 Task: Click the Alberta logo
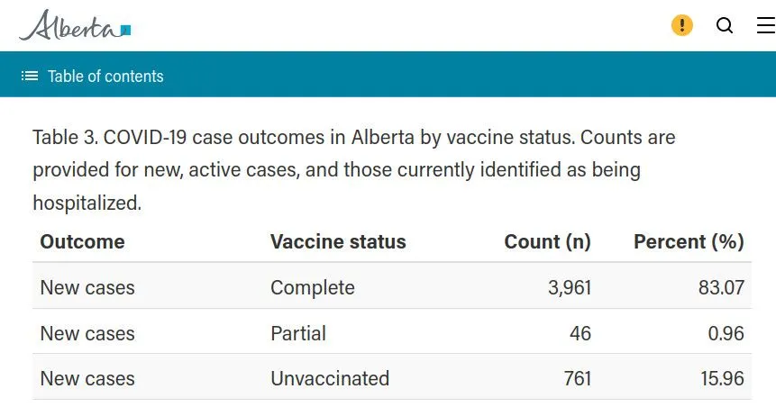point(76,25)
